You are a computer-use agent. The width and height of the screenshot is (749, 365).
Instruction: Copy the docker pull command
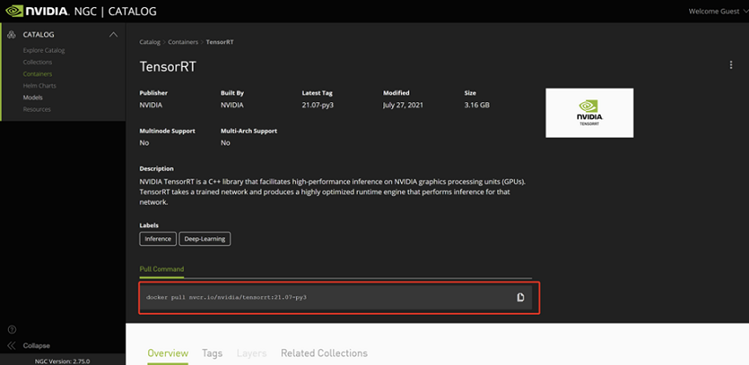[521, 297]
